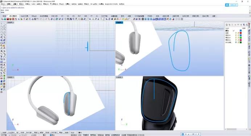This screenshot has width=251, height=136.
Task: Click the blue cloud upload icon
Action: click(x=227, y=5)
